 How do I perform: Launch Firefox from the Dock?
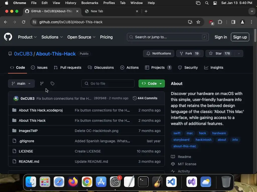(73, 182)
